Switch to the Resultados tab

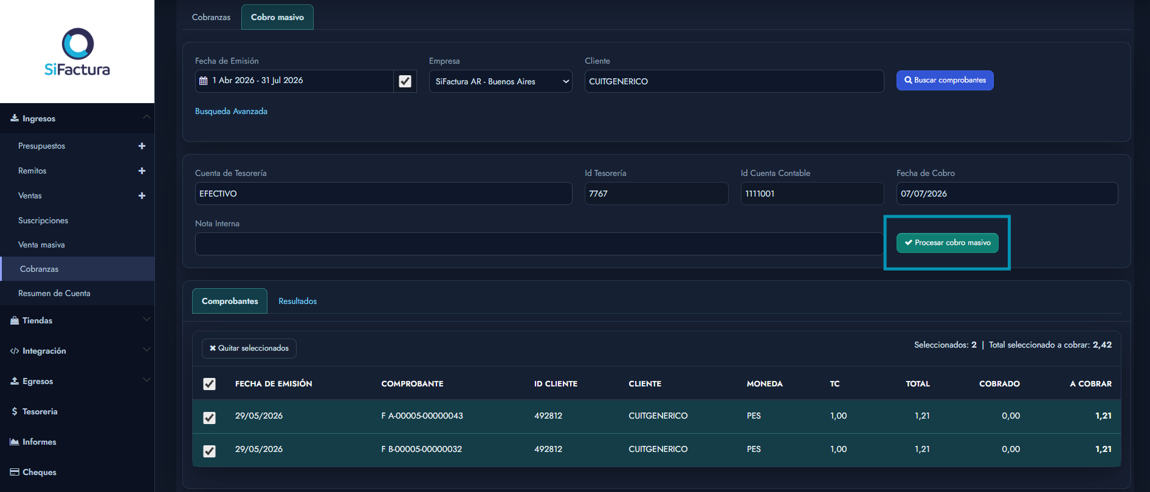tap(298, 301)
